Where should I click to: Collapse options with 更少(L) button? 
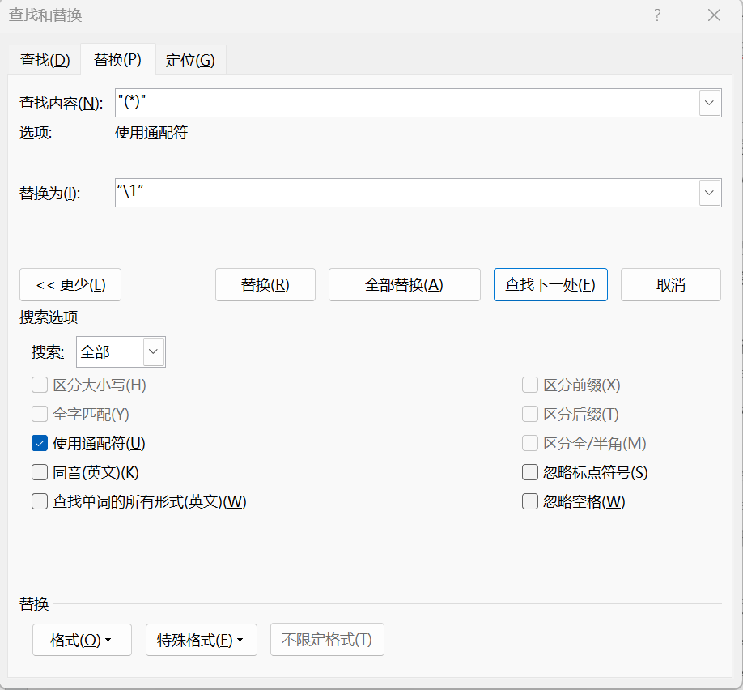[70, 285]
